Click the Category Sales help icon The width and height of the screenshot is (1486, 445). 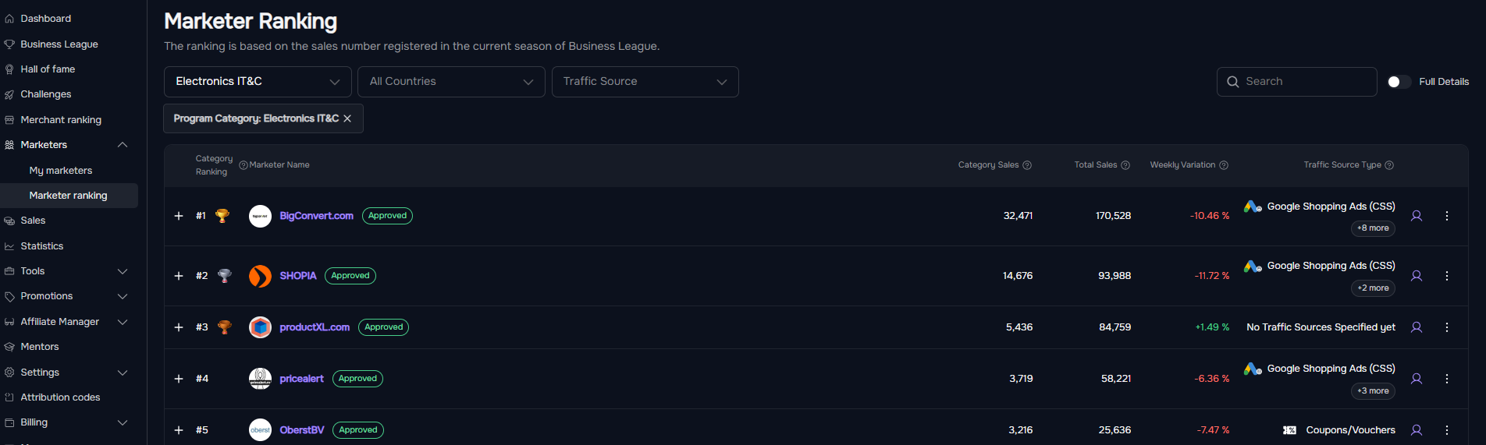(1027, 165)
